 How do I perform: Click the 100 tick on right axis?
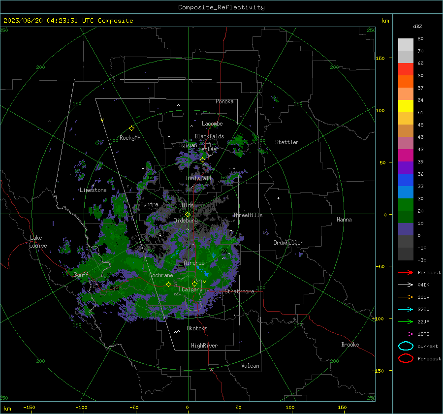coord(380,110)
